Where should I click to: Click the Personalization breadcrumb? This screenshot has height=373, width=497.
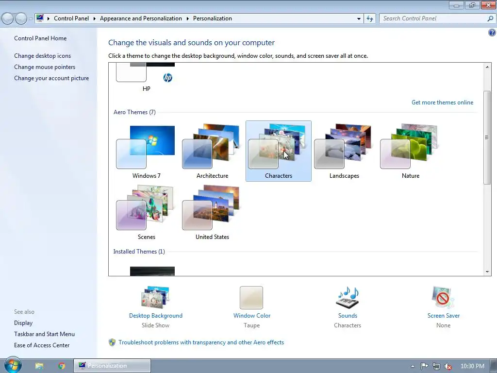(213, 18)
